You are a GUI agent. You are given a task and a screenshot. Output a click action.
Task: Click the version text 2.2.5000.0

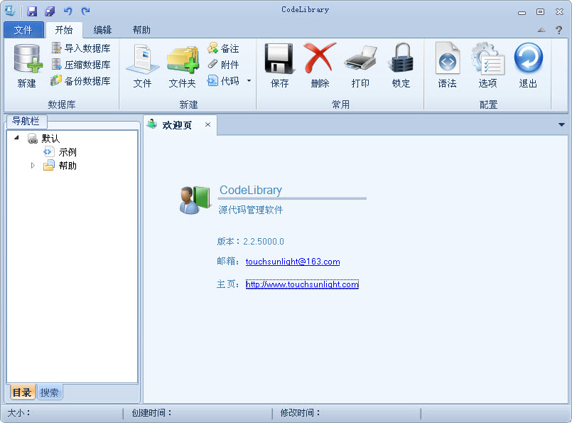[264, 242]
